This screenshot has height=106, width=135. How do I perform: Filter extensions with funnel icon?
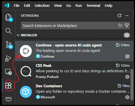tap(127, 25)
